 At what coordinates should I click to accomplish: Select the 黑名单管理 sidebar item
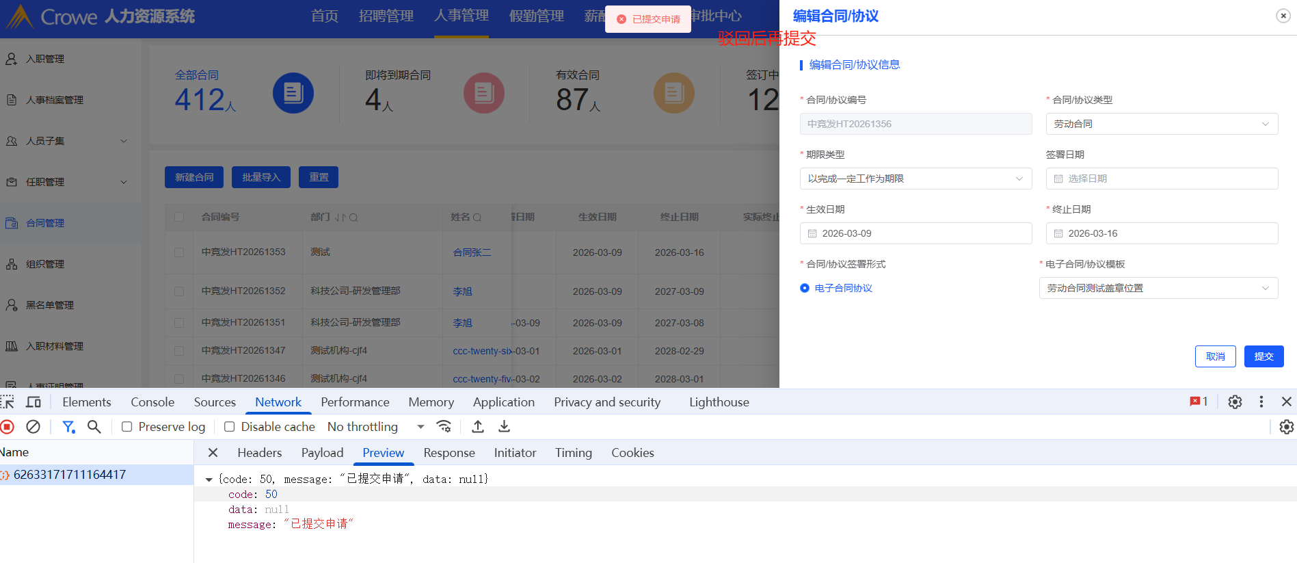pos(50,305)
